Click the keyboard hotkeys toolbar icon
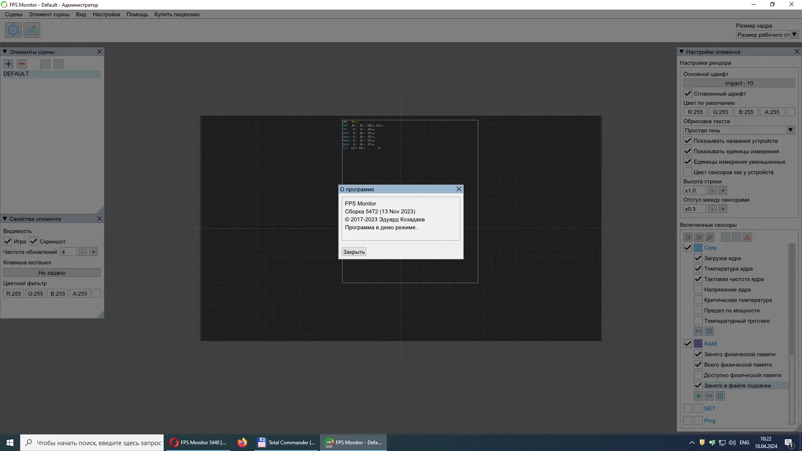 coord(32,30)
